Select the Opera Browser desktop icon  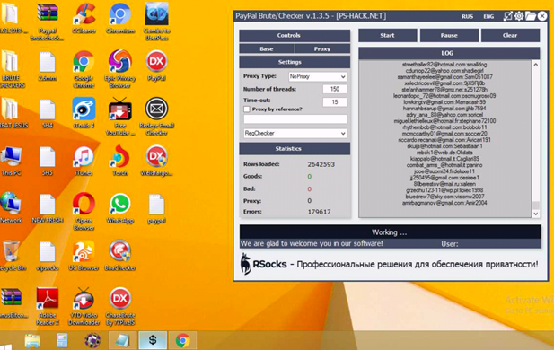[84, 211]
